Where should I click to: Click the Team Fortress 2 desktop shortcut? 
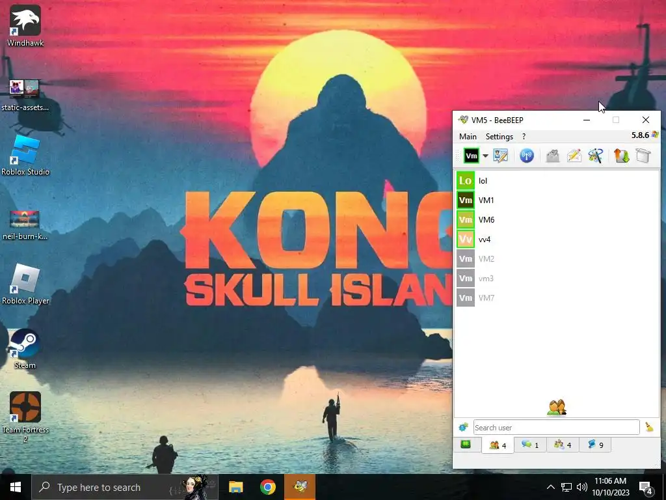tap(25, 417)
